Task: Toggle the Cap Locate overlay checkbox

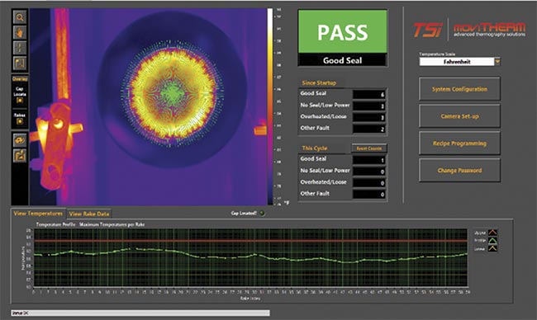Action: coord(20,101)
